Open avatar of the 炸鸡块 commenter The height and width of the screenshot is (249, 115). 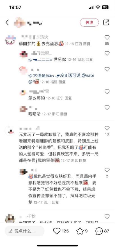[x=11, y=40]
